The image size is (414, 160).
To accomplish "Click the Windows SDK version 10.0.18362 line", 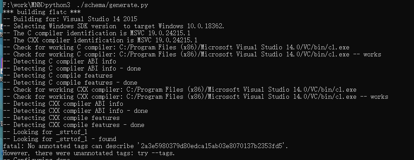I will pos(114,26).
